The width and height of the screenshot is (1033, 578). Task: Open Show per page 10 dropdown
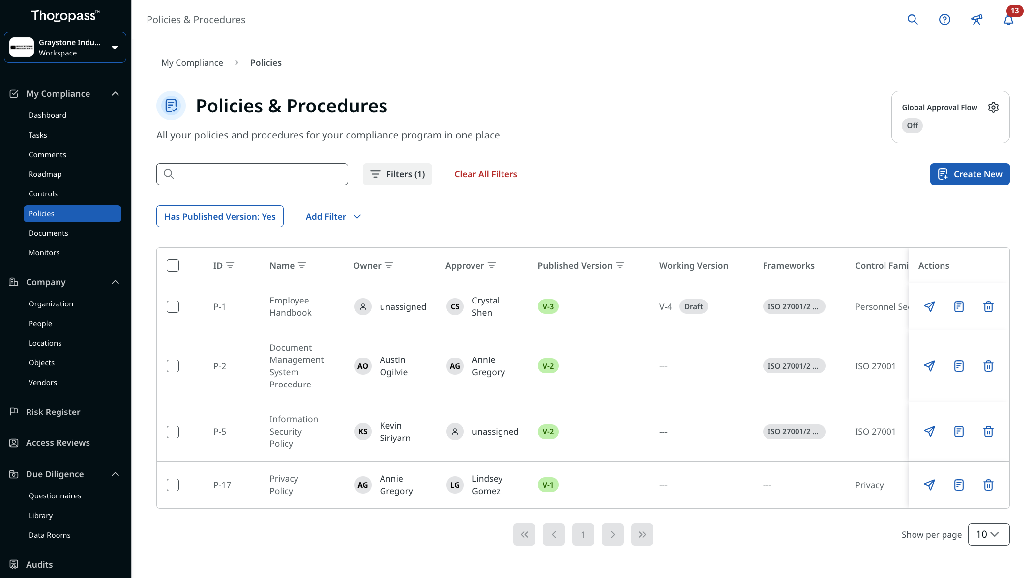[988, 534]
